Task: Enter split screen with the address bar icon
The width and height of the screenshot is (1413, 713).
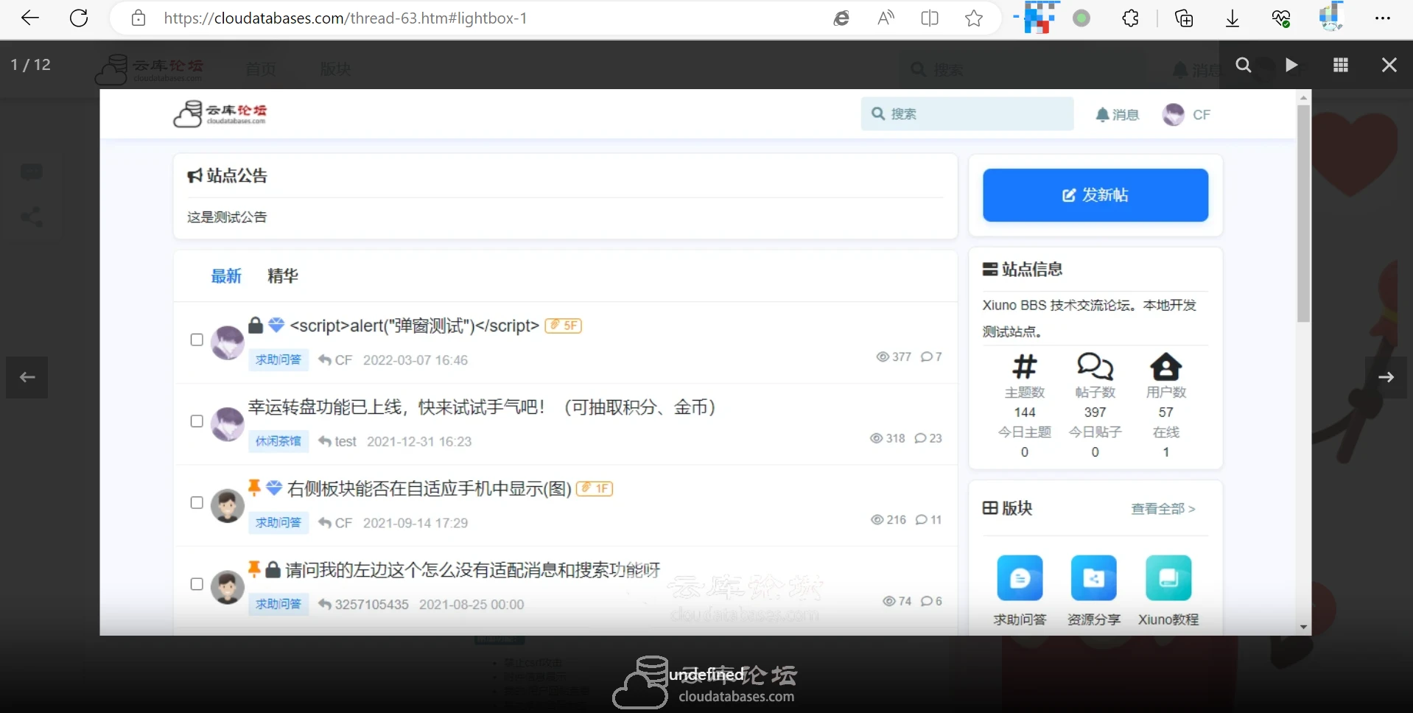Action: [x=930, y=18]
